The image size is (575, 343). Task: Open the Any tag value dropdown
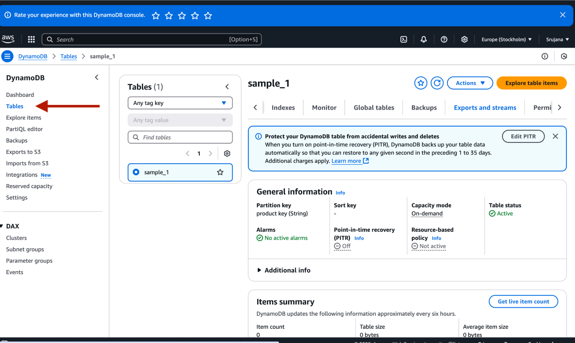click(180, 120)
